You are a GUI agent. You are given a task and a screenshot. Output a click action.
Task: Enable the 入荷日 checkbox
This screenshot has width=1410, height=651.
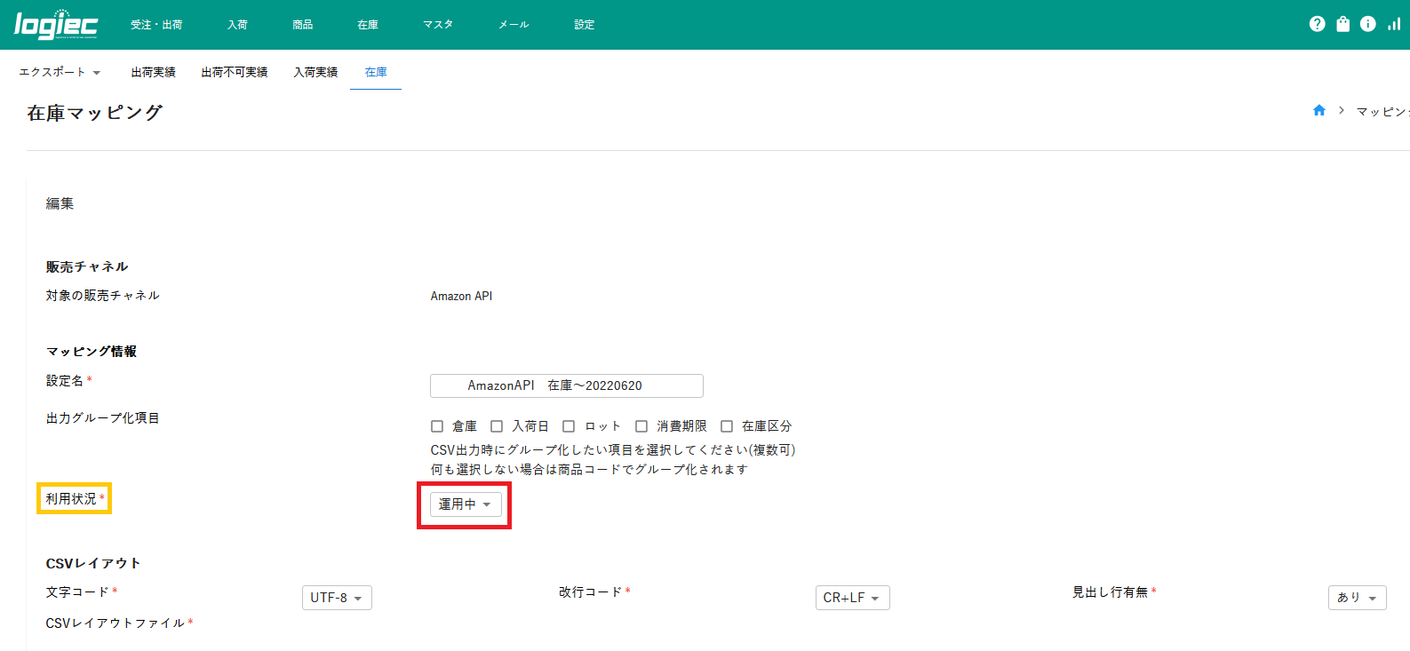point(497,426)
